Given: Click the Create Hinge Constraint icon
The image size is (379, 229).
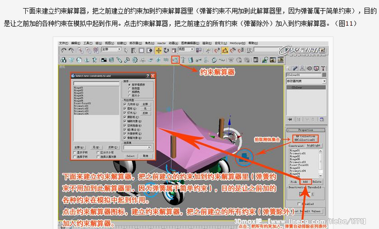Looking at the screenshot, I should click(191, 60).
